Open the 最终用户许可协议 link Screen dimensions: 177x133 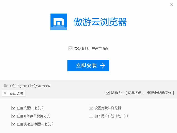pos(95,49)
